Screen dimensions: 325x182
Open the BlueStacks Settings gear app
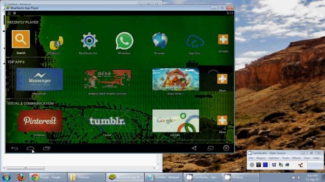[89, 41]
